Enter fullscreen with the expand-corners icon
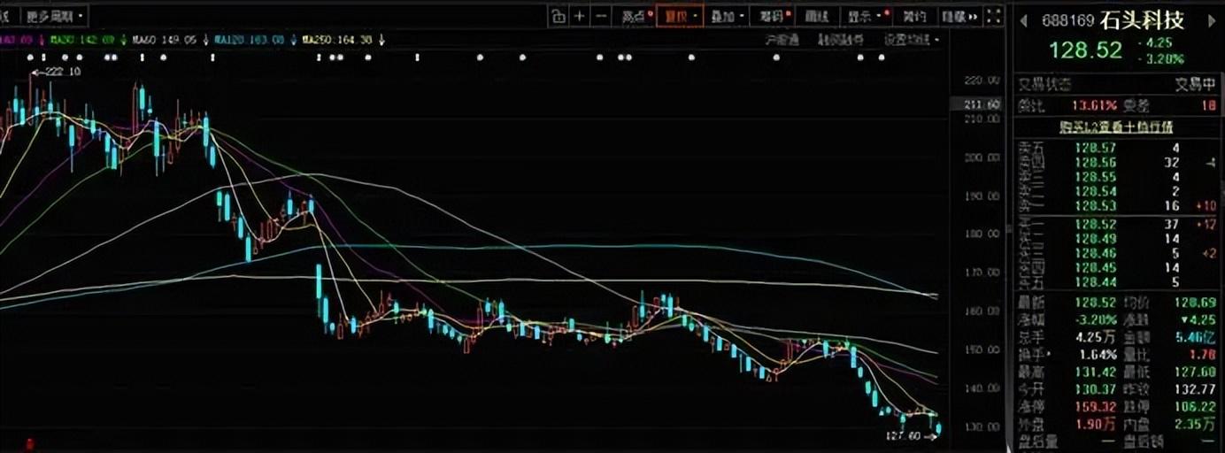The height and width of the screenshot is (453, 1225). (995, 16)
